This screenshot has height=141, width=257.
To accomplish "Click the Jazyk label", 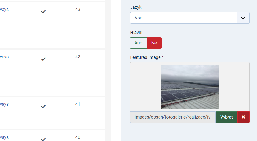I will click(136, 7).
